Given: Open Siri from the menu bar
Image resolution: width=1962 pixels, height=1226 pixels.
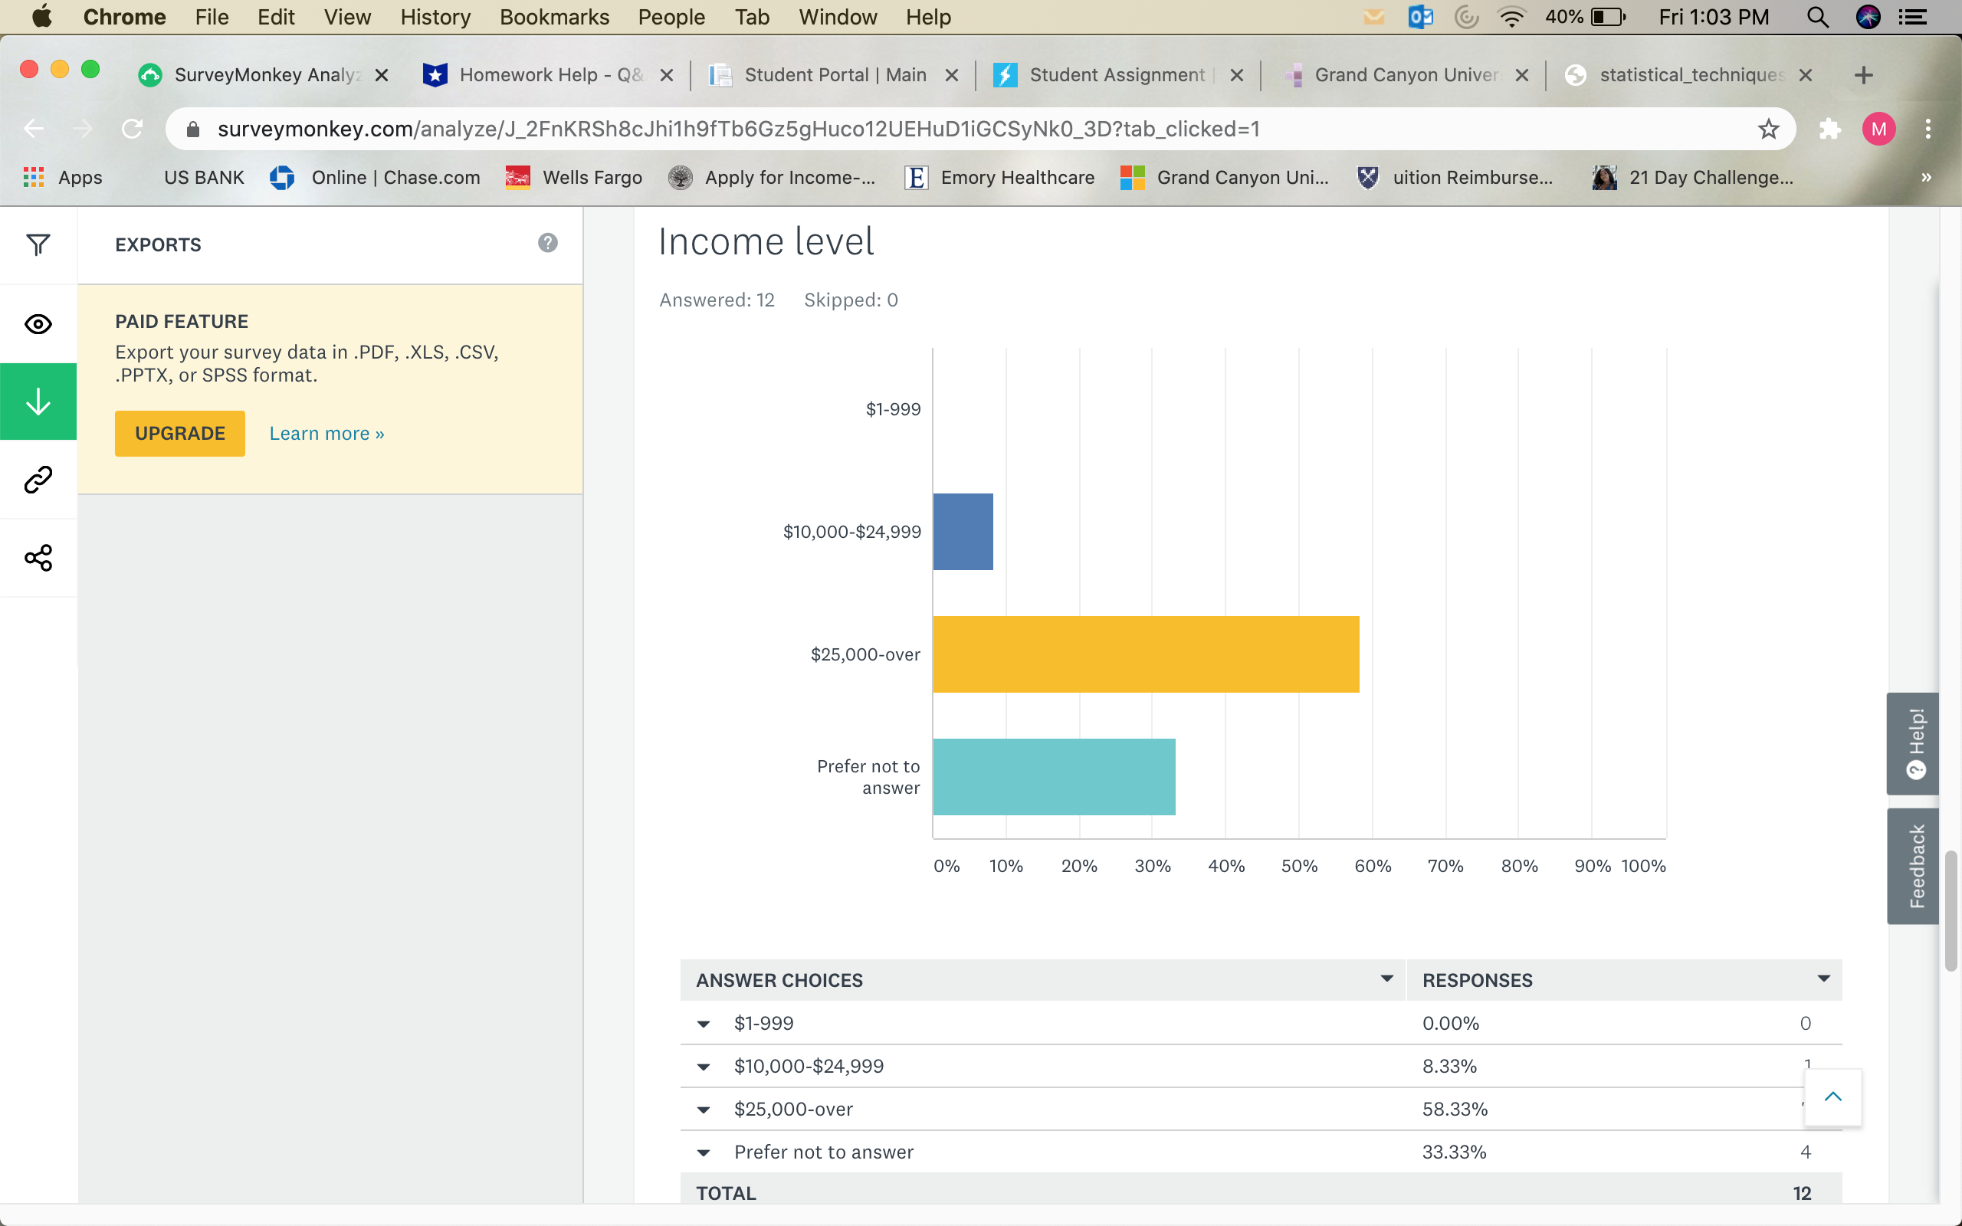Looking at the screenshot, I should [1868, 17].
